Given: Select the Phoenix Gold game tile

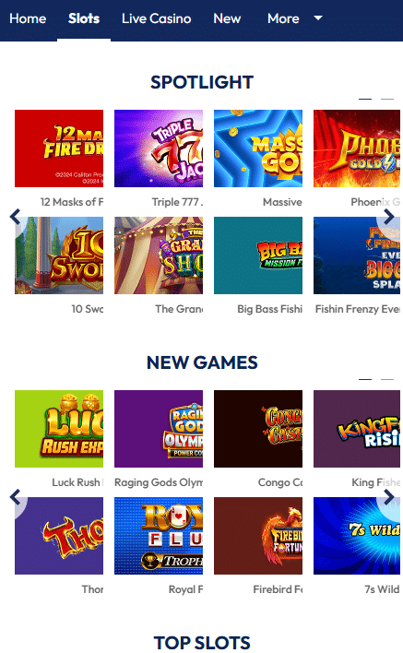Looking at the screenshot, I should [357, 148].
